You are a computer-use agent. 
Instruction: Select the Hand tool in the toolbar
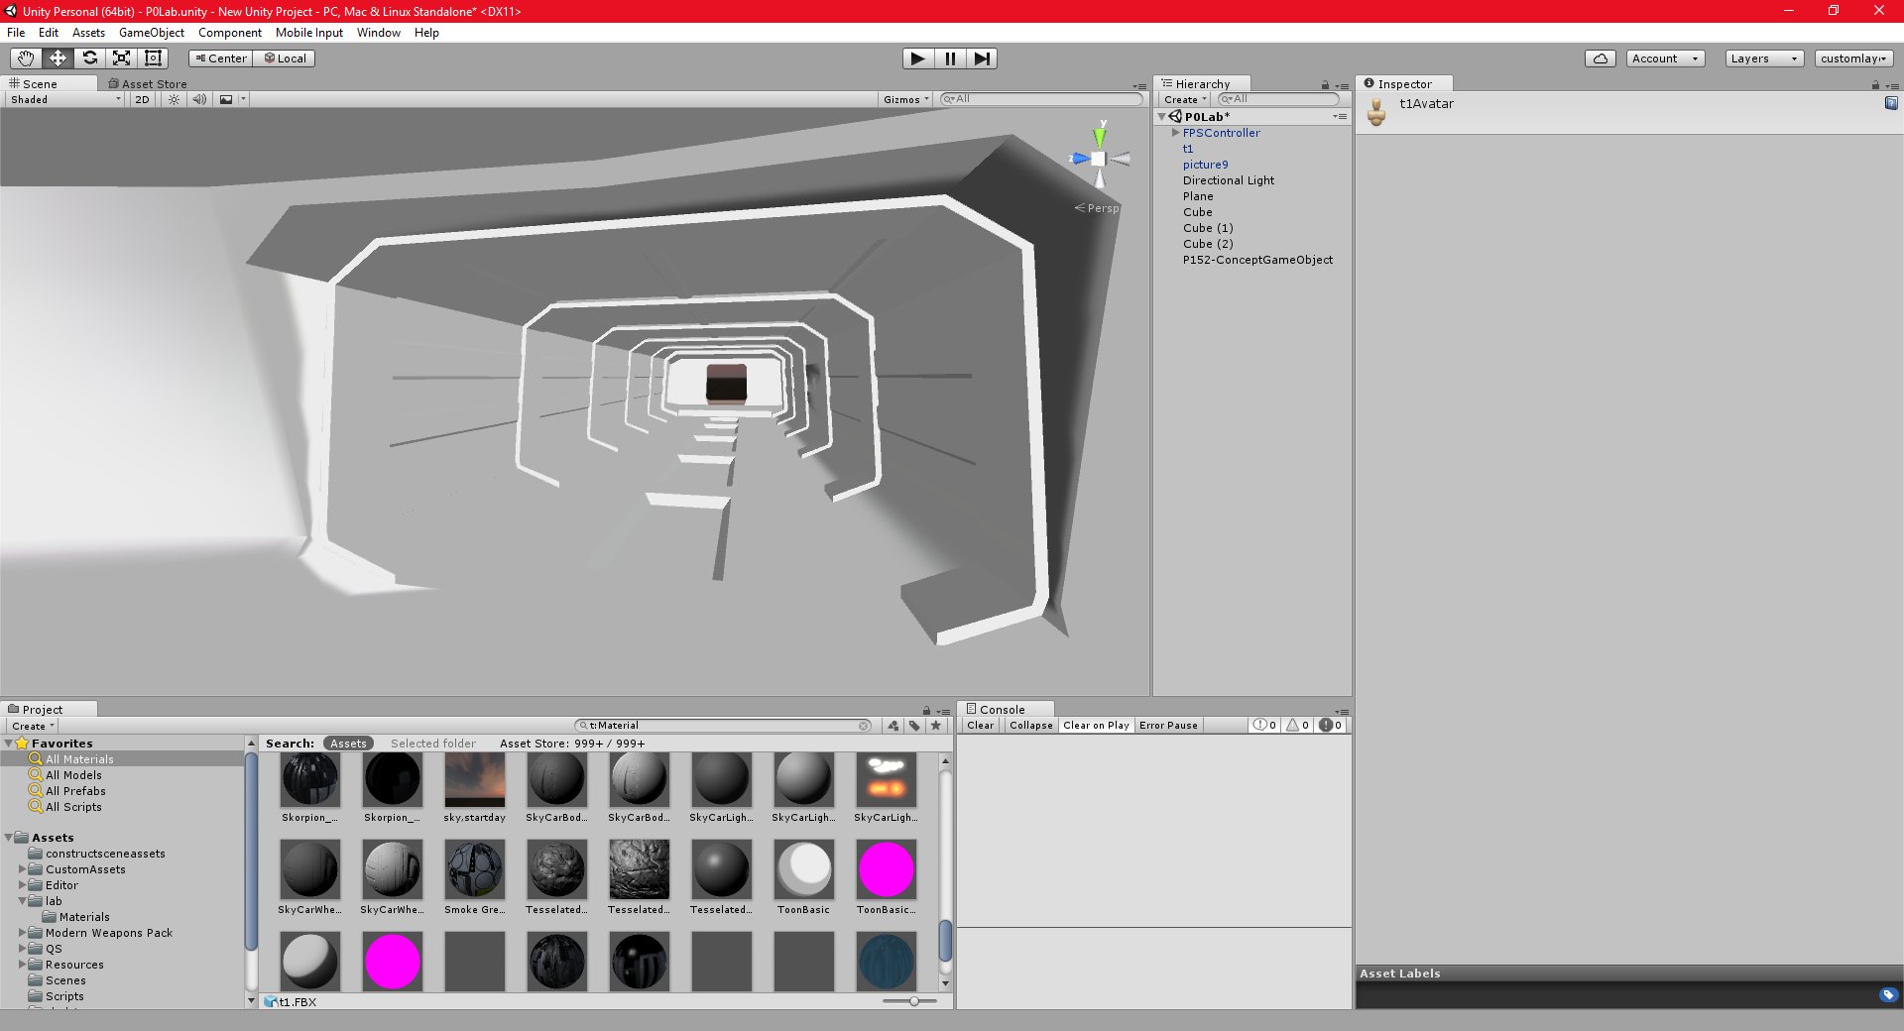(x=25, y=58)
